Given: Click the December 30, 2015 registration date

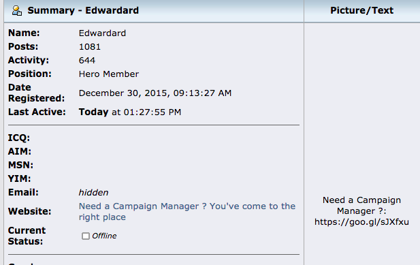Looking at the screenshot, I should 155,93.
